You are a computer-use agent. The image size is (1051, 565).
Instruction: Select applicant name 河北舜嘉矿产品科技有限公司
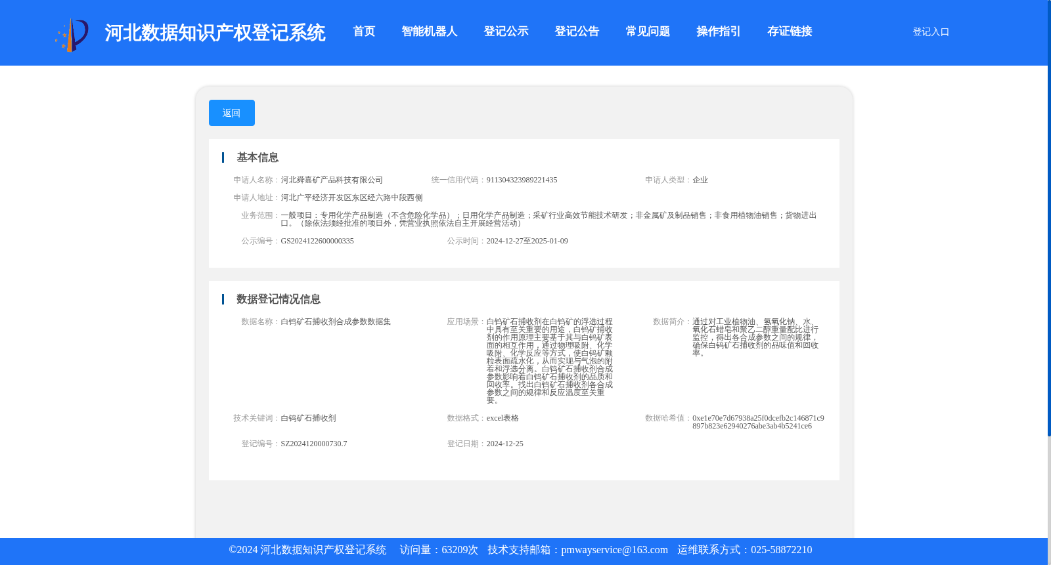pos(332,180)
